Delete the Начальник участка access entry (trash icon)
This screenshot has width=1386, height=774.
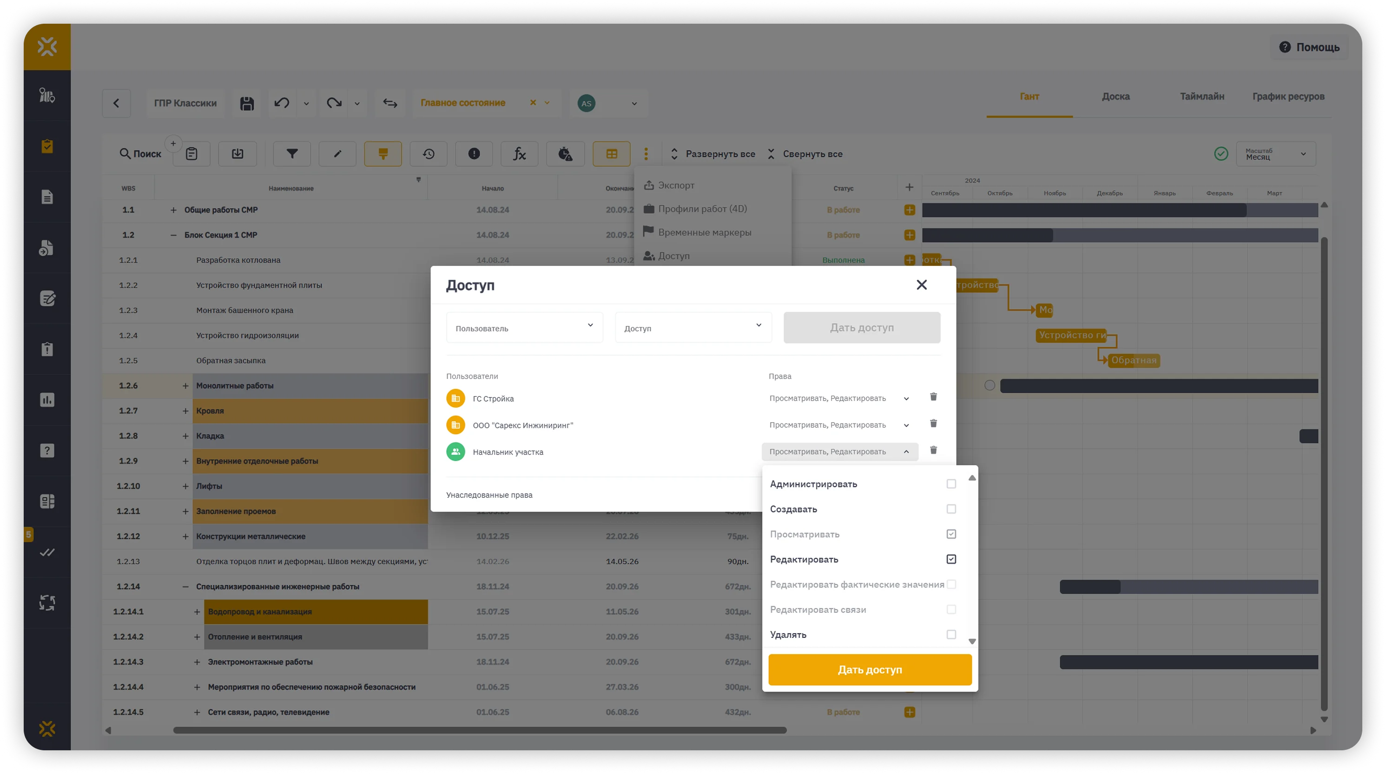(933, 450)
